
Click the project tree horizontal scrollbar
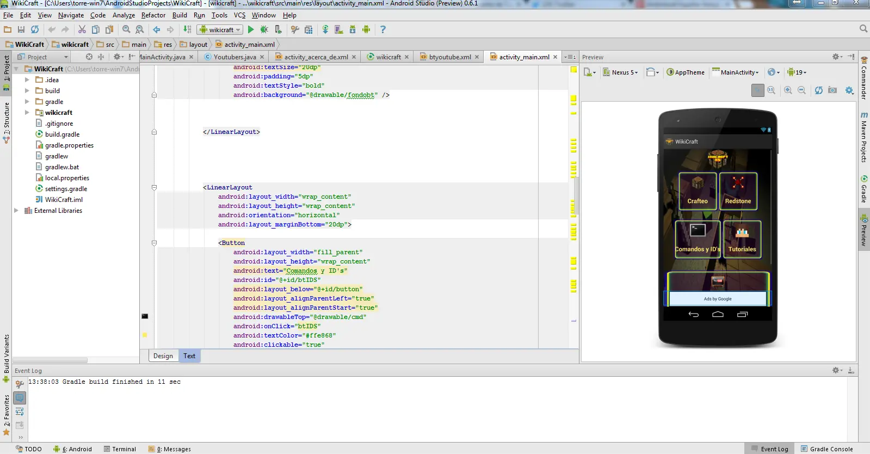[50, 360]
